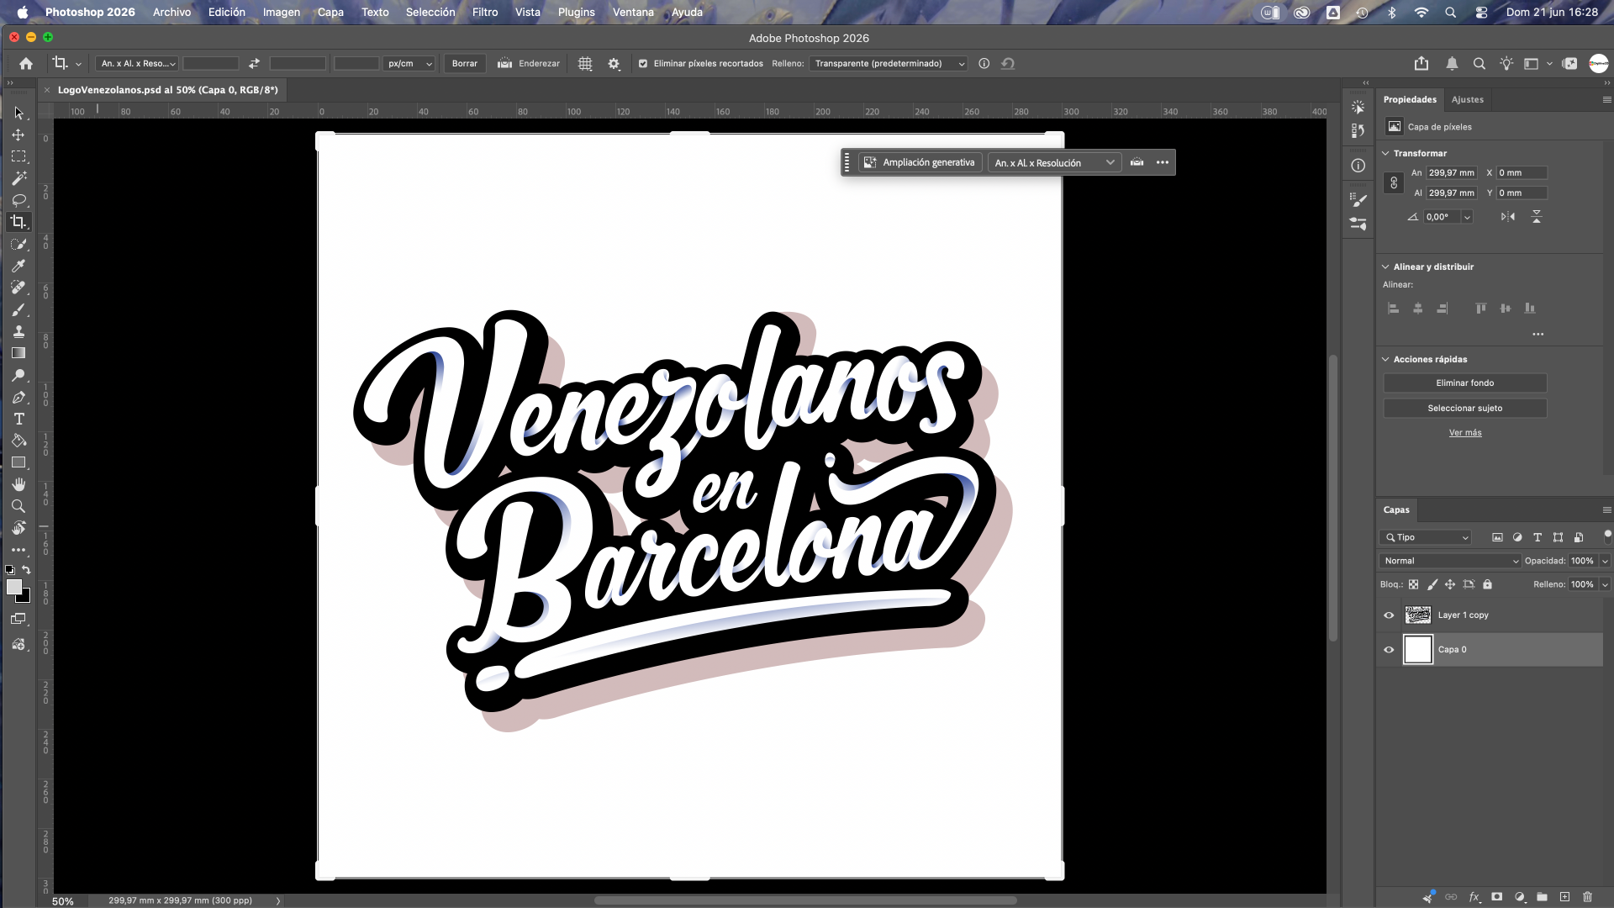This screenshot has width=1614, height=908.
Task: Toggle Eliminar píxeles recortados checkbox
Action: coord(643,64)
